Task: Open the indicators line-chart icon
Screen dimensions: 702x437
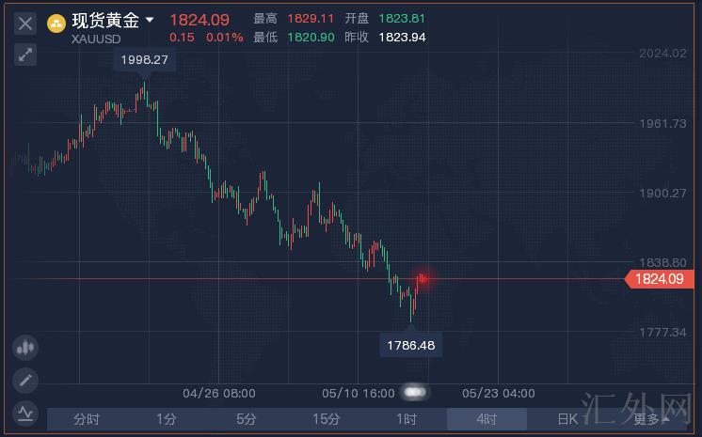Action: coord(25,412)
